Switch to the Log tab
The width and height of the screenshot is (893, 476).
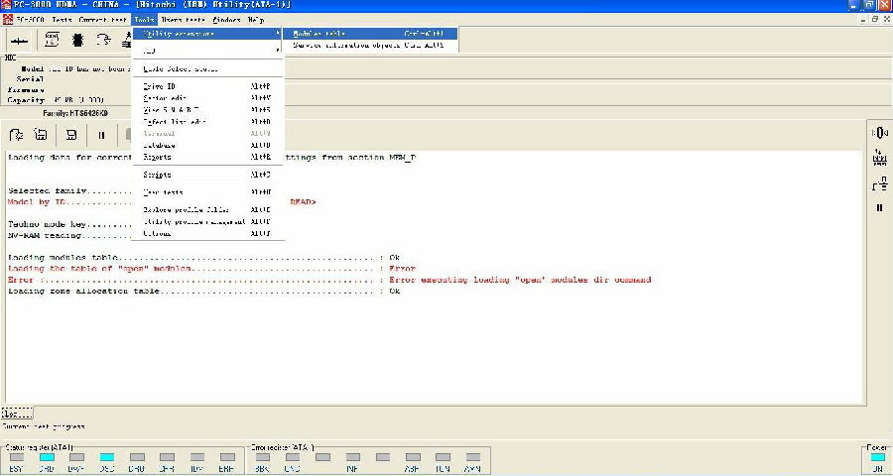(17, 413)
